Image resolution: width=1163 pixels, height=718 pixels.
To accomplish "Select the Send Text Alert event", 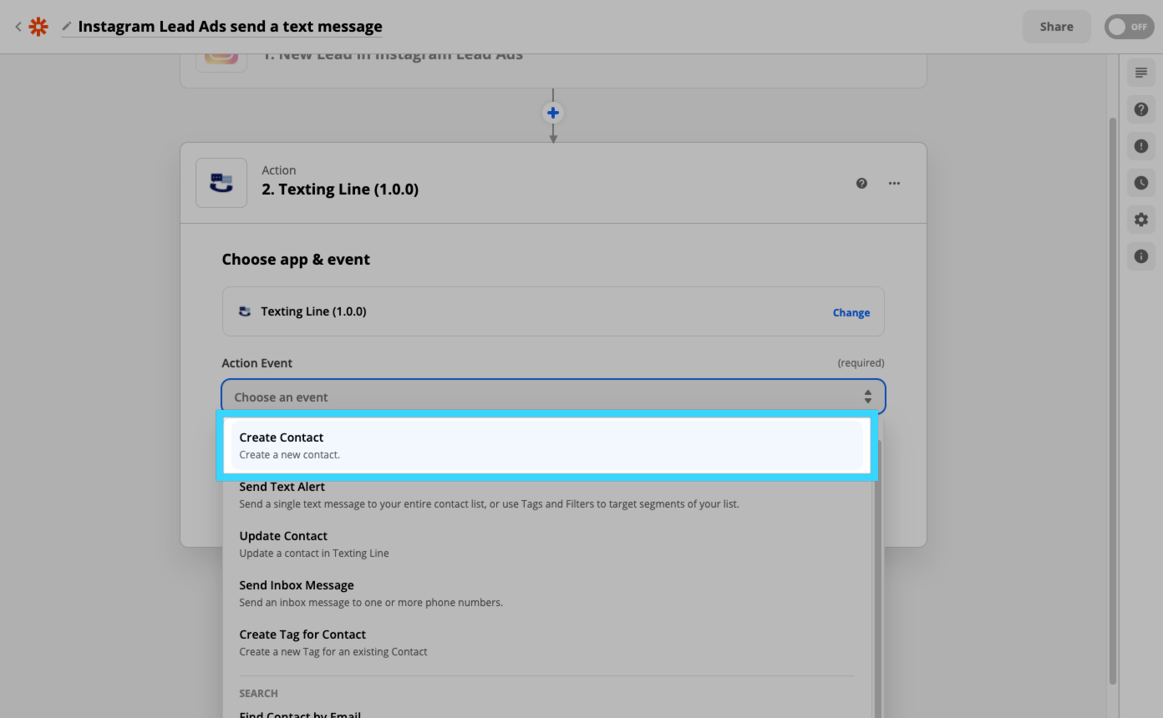I will click(547, 494).
